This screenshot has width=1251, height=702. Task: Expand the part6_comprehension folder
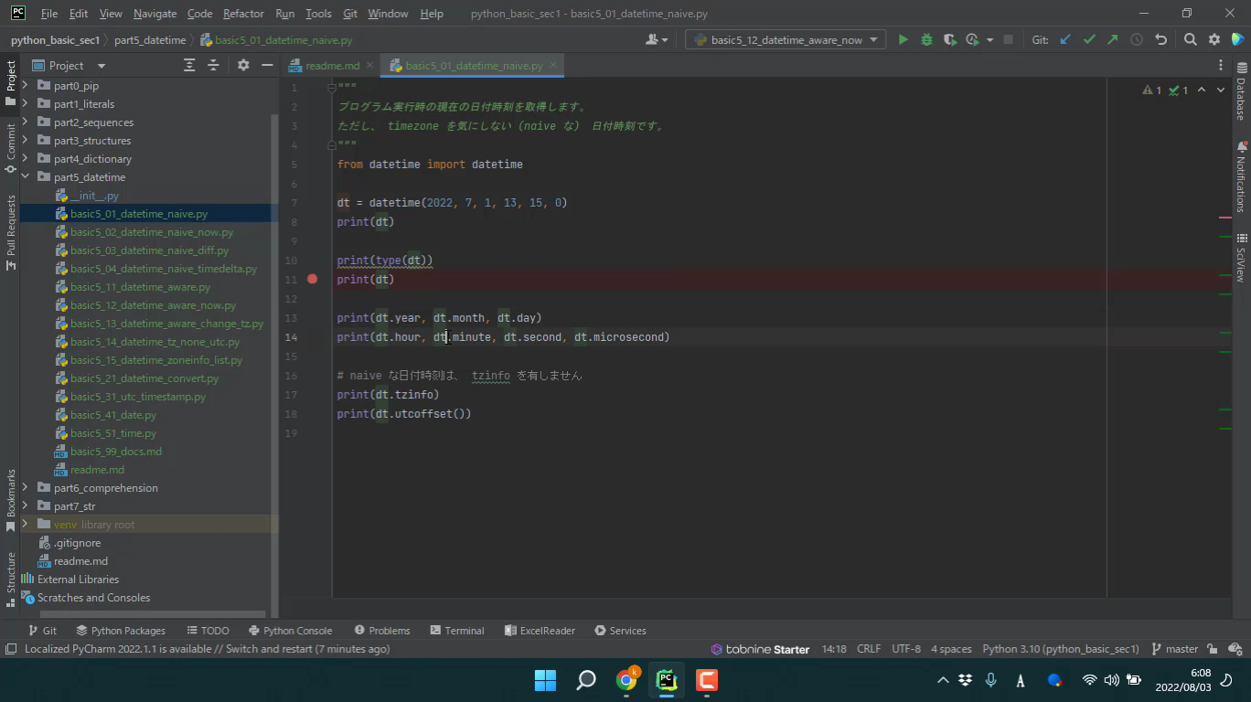point(26,488)
